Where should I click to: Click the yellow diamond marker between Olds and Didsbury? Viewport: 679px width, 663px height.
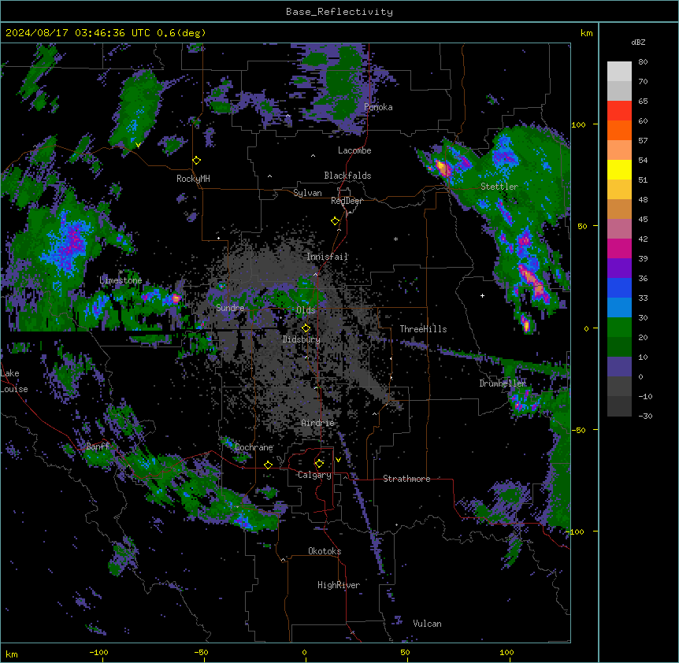306,328
